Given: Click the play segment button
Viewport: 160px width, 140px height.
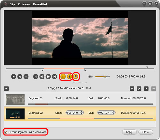Looking at the screenshot, I should [20, 77].
